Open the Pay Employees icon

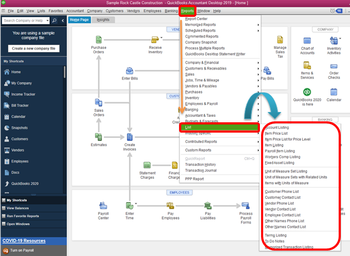coord(170,205)
